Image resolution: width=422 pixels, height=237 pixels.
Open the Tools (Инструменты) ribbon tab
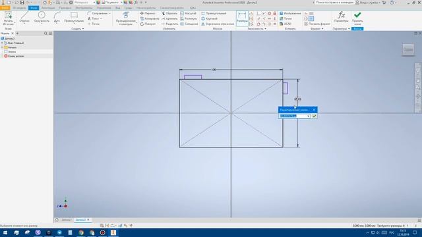click(84, 8)
